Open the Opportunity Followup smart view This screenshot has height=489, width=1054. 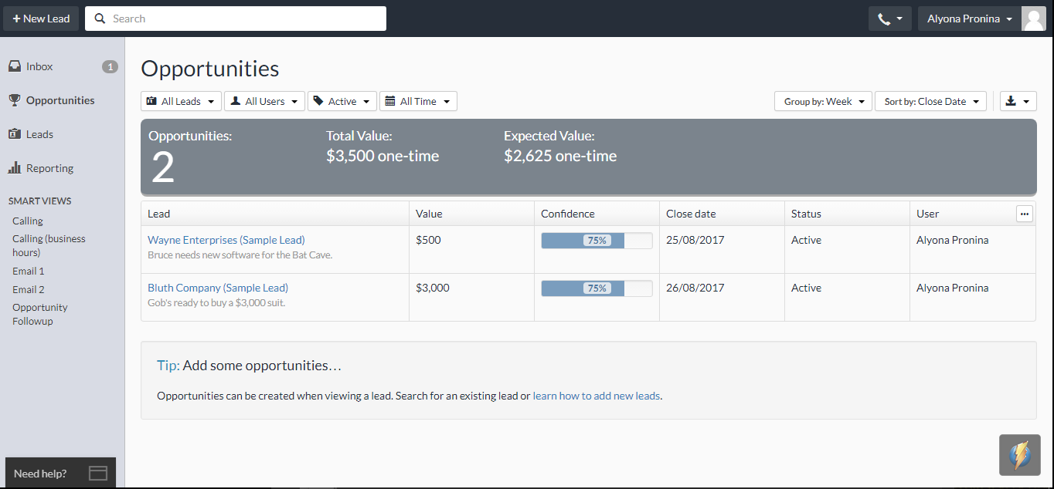(x=39, y=314)
